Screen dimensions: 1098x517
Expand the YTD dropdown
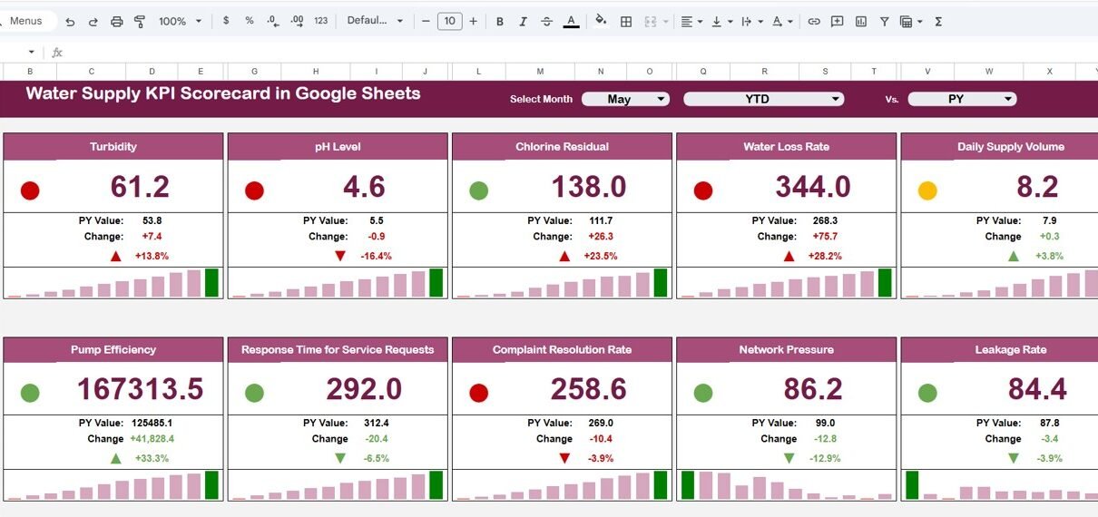point(763,99)
